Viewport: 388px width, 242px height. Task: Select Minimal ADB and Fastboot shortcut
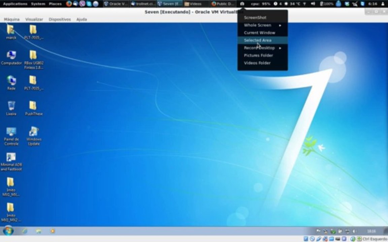point(11,161)
